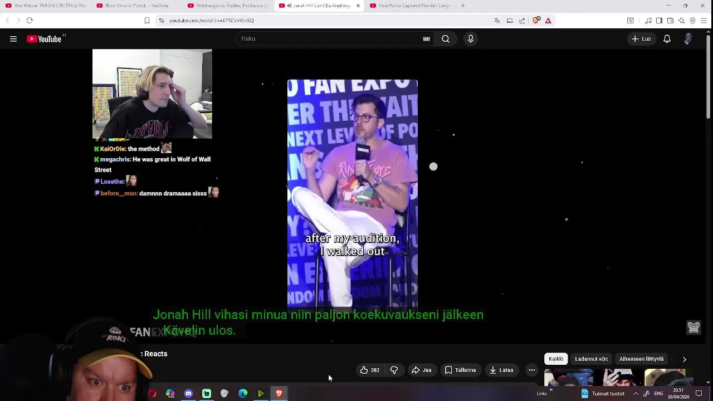Dislike the video
Image resolution: width=713 pixels, height=401 pixels.
pos(394,370)
